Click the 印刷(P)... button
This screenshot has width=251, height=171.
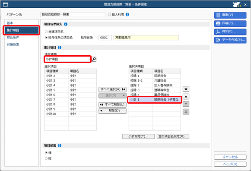(x=230, y=23)
